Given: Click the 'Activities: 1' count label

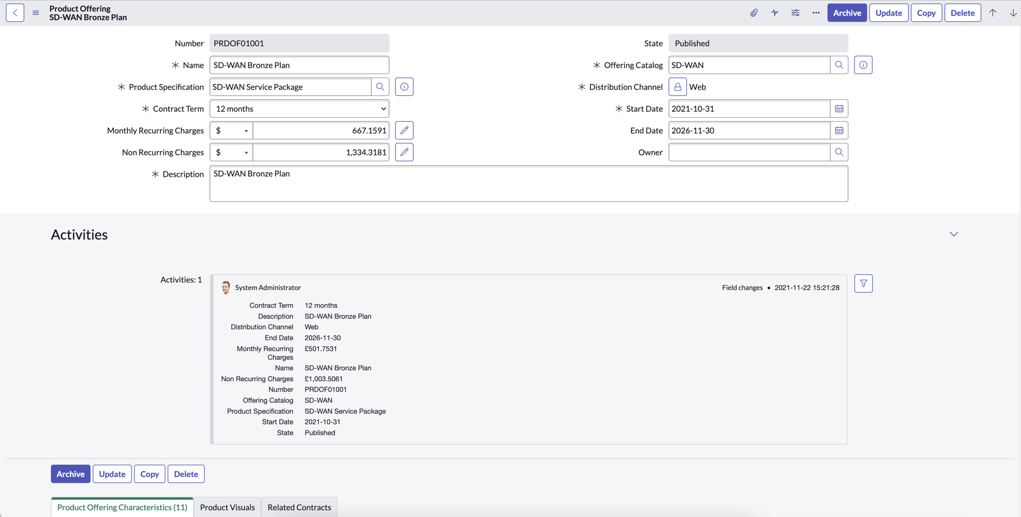Looking at the screenshot, I should [x=181, y=279].
